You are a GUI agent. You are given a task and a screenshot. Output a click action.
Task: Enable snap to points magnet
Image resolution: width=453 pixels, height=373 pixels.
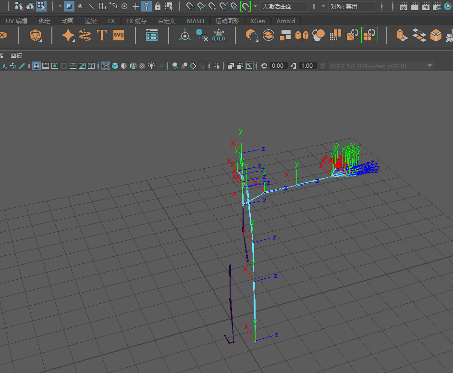[x=212, y=6]
